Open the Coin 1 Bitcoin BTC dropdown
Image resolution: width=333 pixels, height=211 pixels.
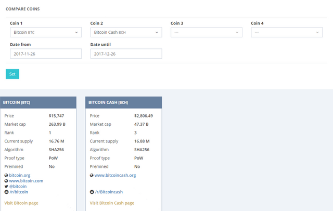click(x=46, y=32)
